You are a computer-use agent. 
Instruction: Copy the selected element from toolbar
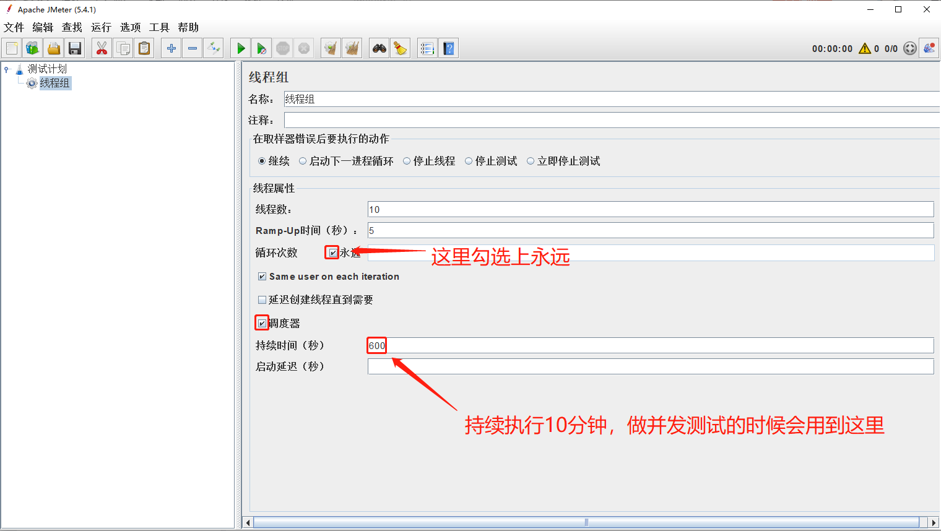(x=123, y=48)
